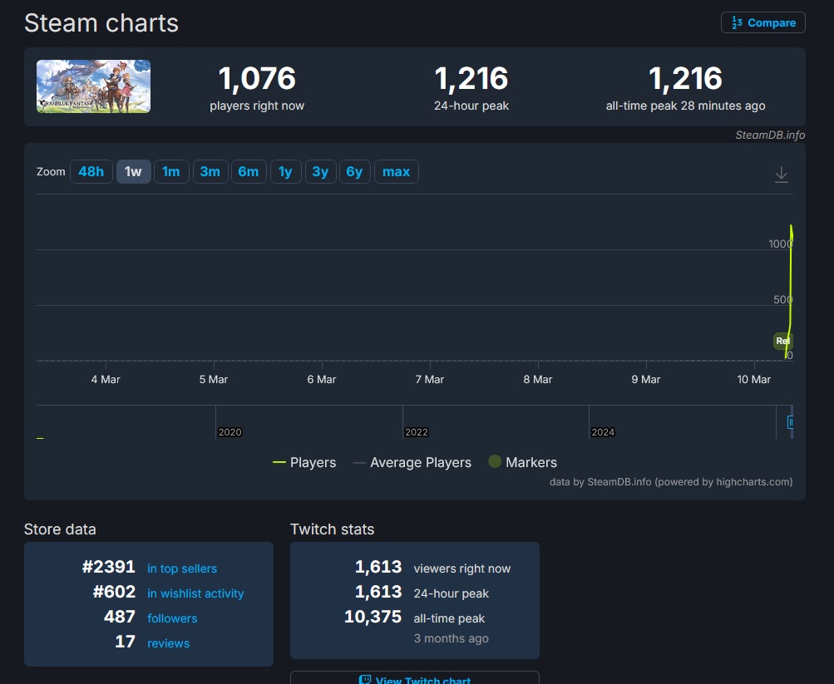Screen dimensions: 834x684
Task: Click the 10 Mar axis label
Action: coord(753,380)
